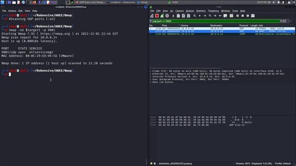296x166 pixels.
Task: Open the Tools menu in Wireshark
Action: [x=235, y=11]
